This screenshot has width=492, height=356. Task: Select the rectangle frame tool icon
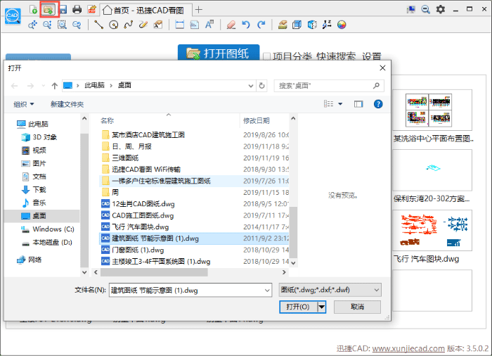[179, 25]
